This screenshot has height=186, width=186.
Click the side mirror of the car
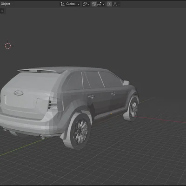point(126,83)
